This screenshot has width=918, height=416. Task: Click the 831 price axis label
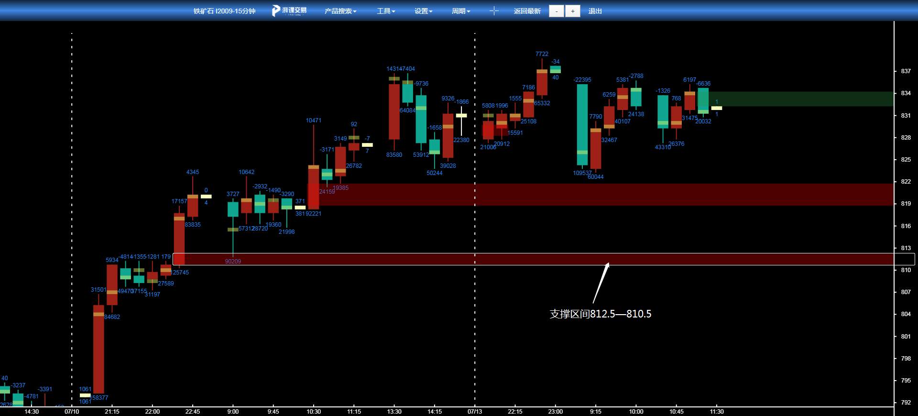point(906,116)
